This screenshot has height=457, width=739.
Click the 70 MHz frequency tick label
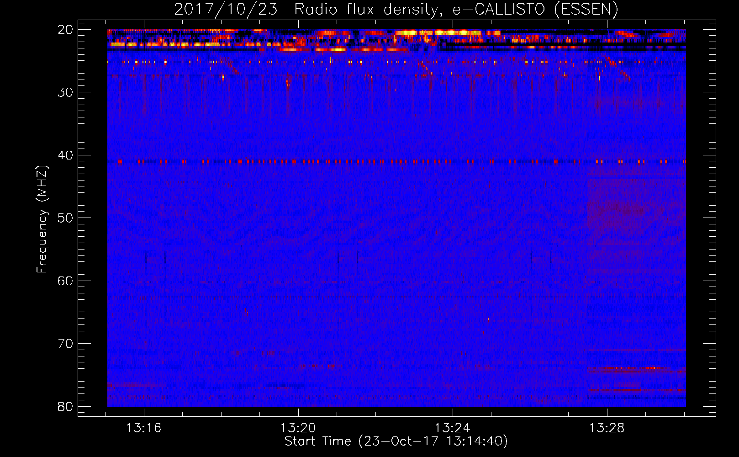click(x=66, y=344)
